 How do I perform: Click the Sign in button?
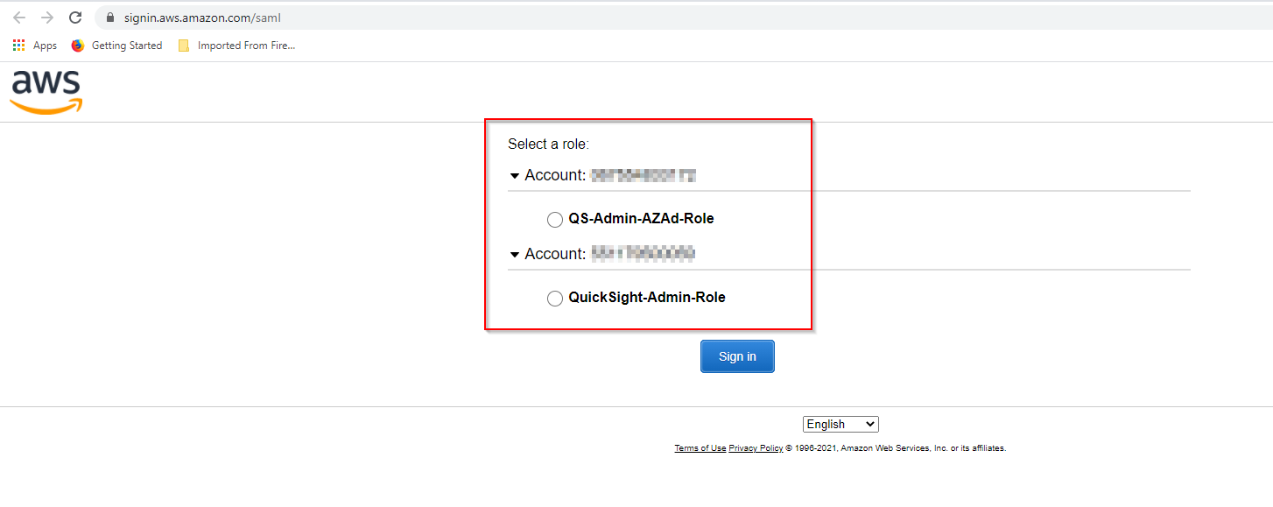tap(737, 356)
